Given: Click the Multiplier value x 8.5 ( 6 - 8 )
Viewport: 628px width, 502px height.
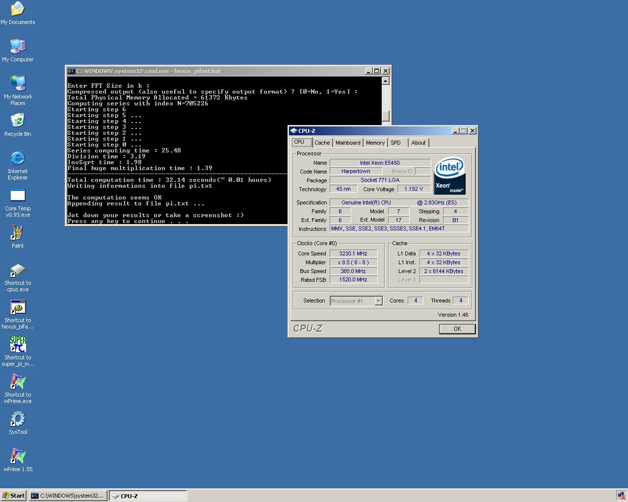Looking at the screenshot, I should coord(353,262).
